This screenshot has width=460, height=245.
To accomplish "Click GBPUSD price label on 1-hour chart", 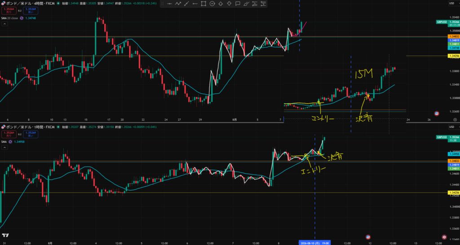I will [442, 137].
